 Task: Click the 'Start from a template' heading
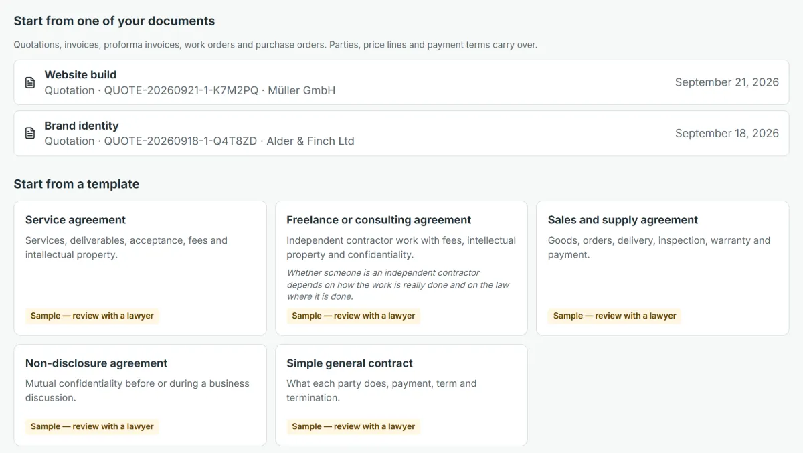(76, 184)
